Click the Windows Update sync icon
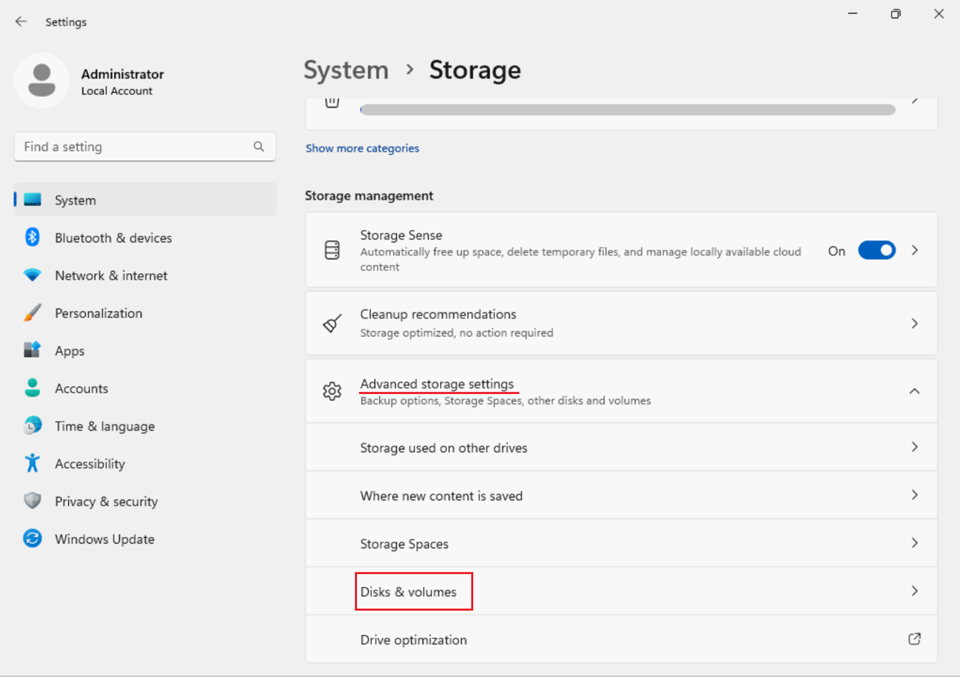960x677 pixels. pos(32,538)
